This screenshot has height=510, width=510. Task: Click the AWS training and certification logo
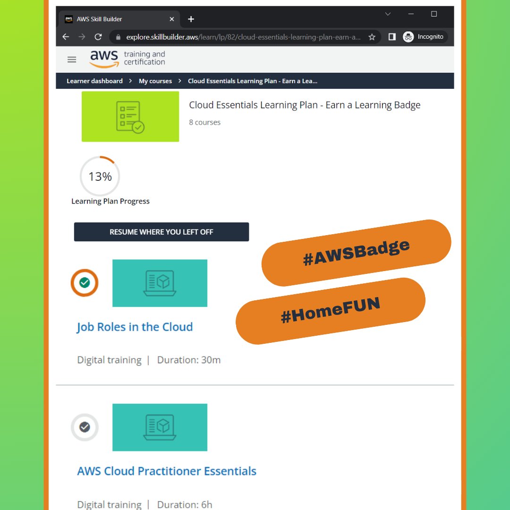(127, 59)
